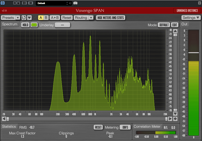Click the diamond icon beside the Default preset
202x141 pixels.
coord(70,3)
